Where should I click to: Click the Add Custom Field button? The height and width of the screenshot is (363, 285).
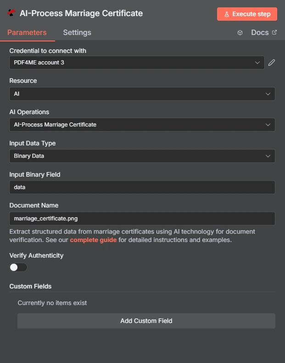pos(146,321)
